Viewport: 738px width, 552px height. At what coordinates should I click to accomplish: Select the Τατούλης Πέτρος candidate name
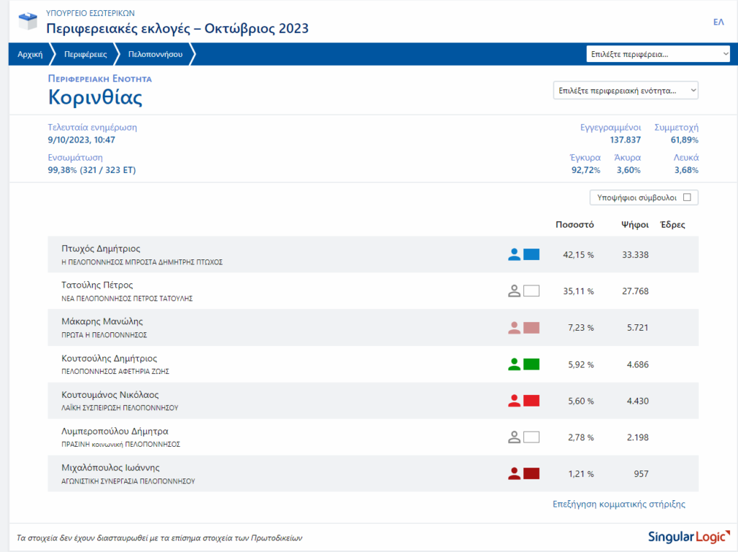[x=97, y=285]
